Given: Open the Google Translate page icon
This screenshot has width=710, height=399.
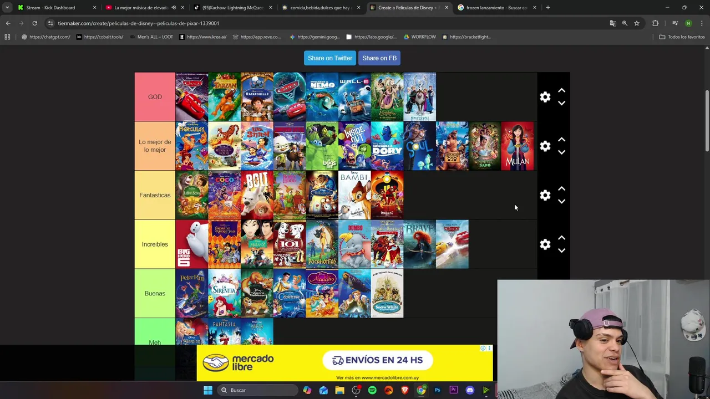Looking at the screenshot, I should [x=613, y=23].
